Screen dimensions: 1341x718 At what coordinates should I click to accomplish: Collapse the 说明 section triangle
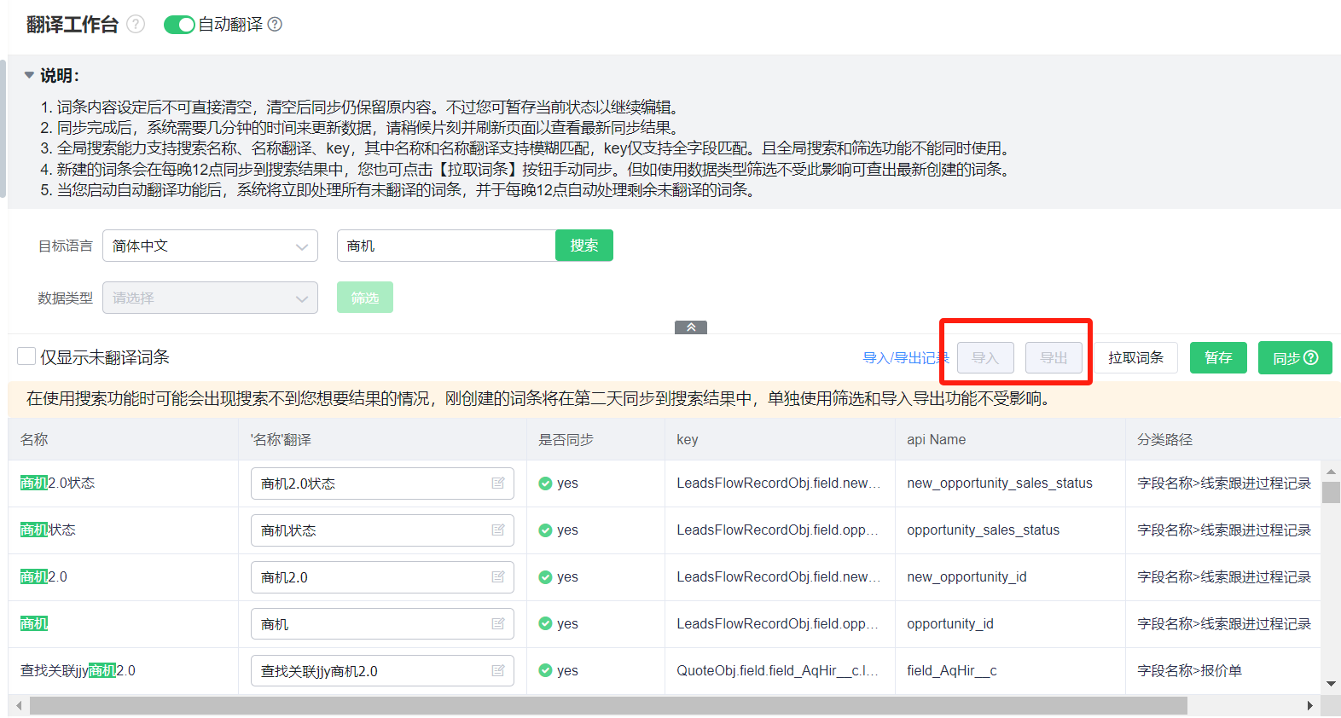coord(29,75)
